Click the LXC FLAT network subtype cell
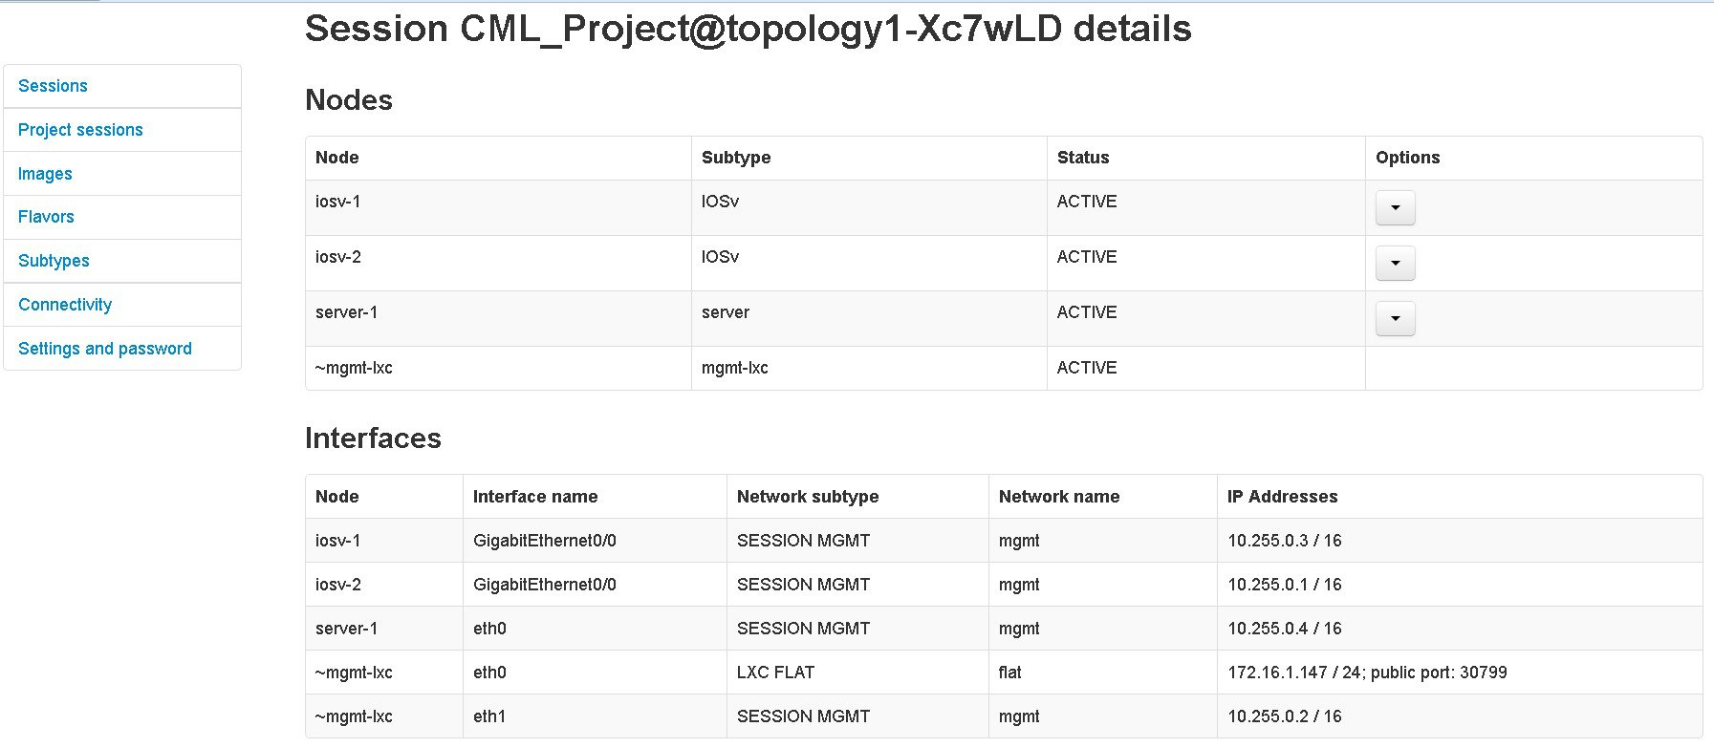This screenshot has height=748, width=1714. 775,673
